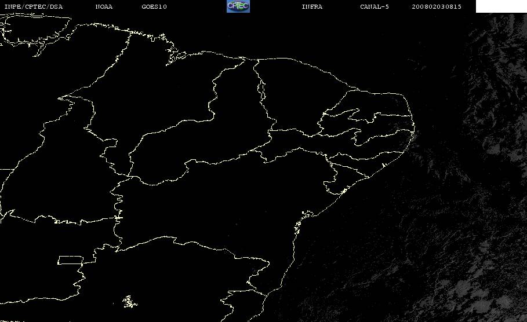Click the white box at top-right corner
Image resolution: width=527 pixels, height=322 pixels.
(x=501, y=6)
